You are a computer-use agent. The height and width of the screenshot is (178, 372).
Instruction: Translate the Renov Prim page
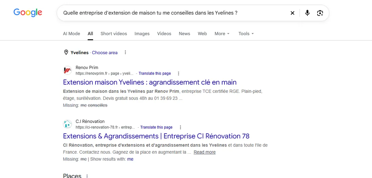click(x=155, y=73)
